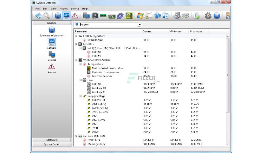Image resolution: width=265 pixels, height=153 pixels.
Task: Click the computer tower toolbar icon
Action: (177, 16)
